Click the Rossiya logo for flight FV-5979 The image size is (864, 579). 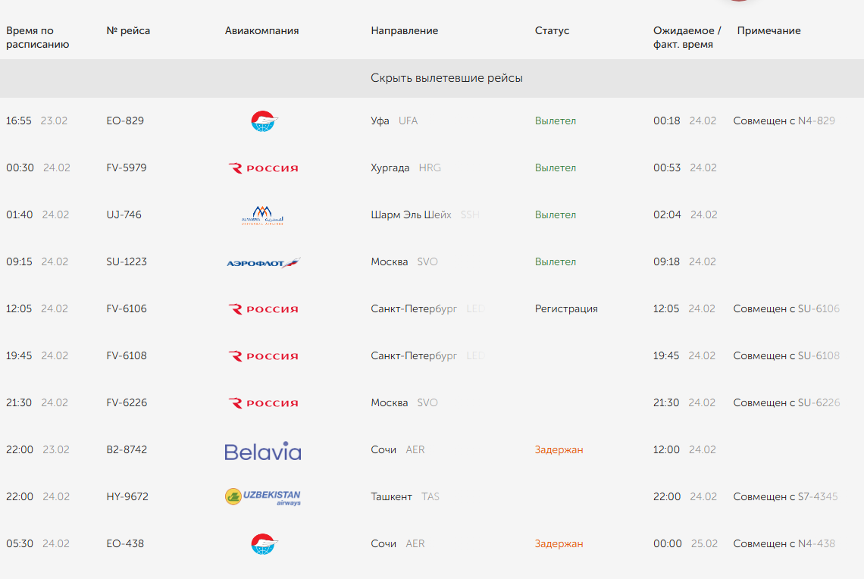point(263,168)
